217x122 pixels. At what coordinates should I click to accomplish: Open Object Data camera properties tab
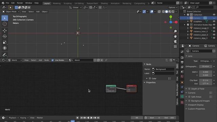point(182,96)
